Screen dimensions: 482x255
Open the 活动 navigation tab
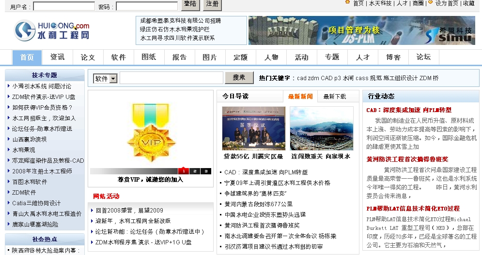[302, 57]
